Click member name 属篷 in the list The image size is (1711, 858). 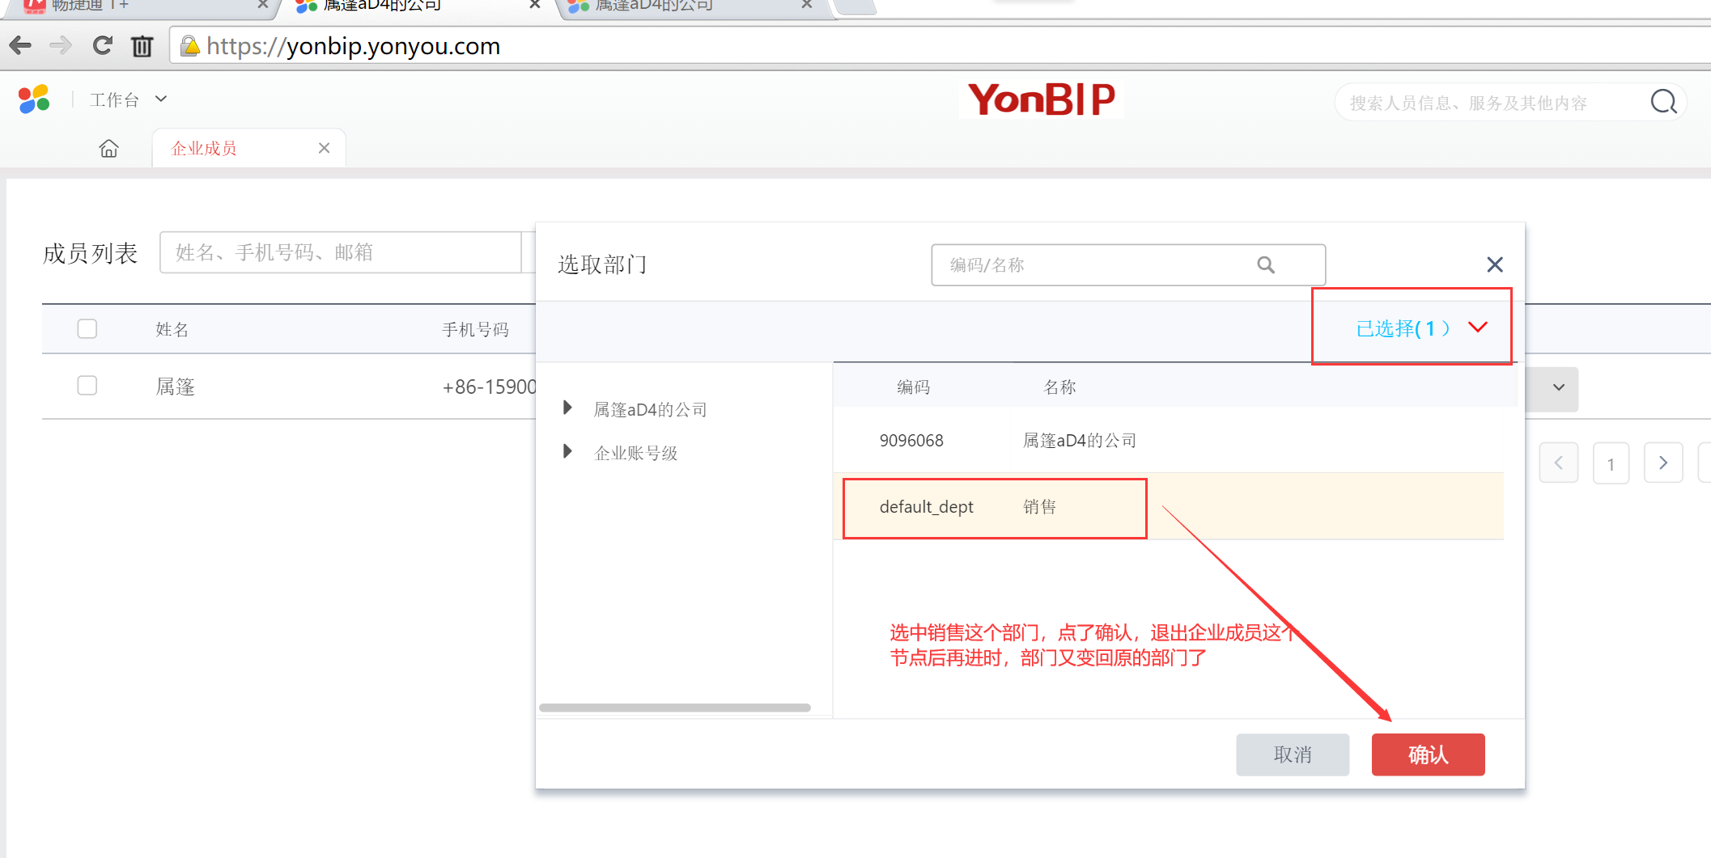pyautogui.click(x=175, y=387)
